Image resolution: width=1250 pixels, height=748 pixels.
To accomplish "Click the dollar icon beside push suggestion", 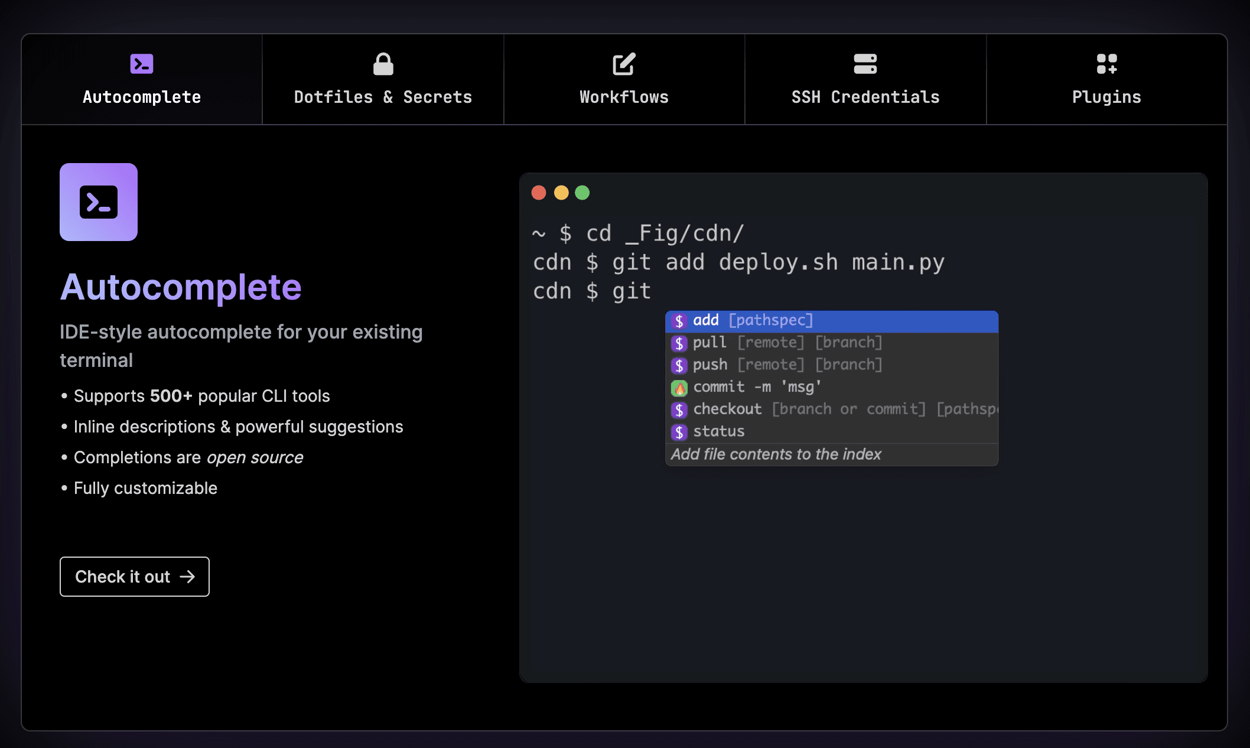I will [x=679, y=366].
